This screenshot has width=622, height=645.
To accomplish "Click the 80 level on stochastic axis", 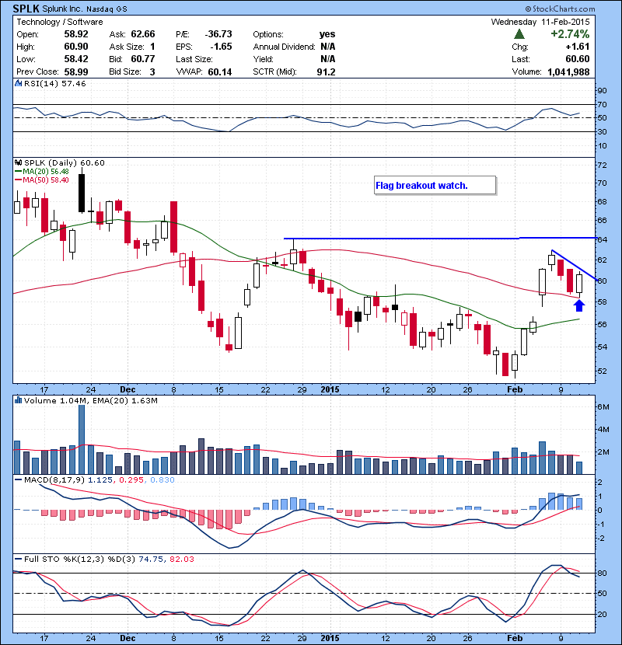I will pyautogui.click(x=602, y=573).
